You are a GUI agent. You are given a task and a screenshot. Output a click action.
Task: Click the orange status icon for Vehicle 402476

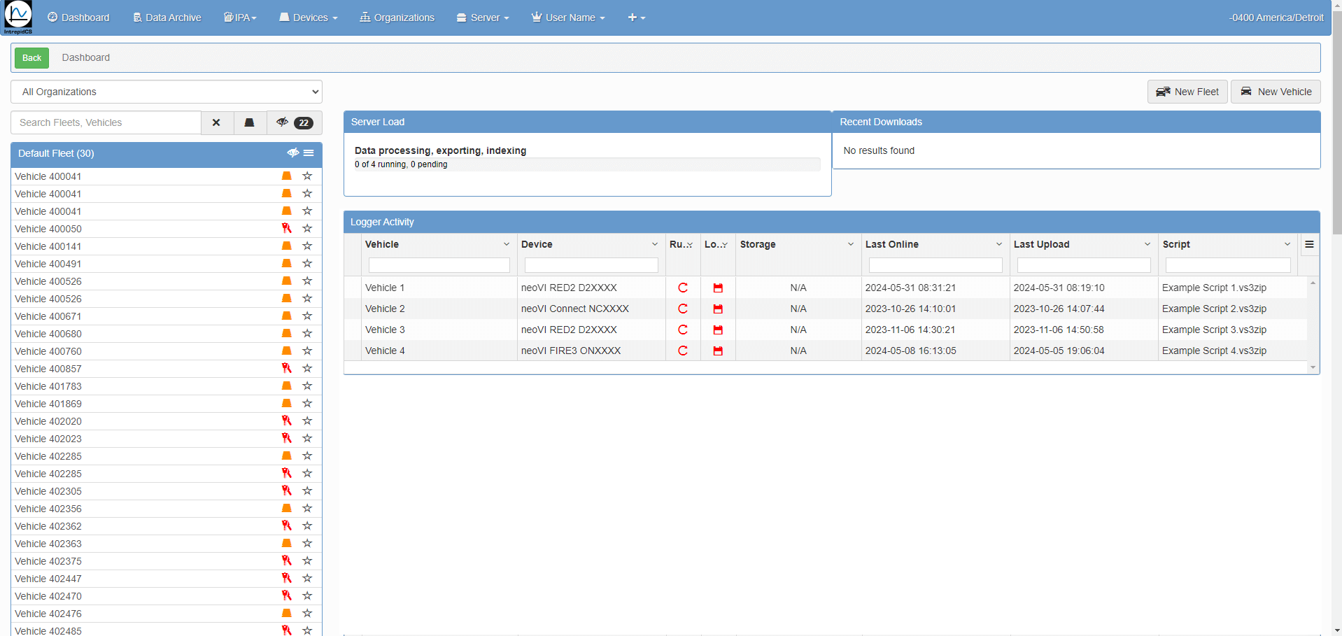click(286, 613)
